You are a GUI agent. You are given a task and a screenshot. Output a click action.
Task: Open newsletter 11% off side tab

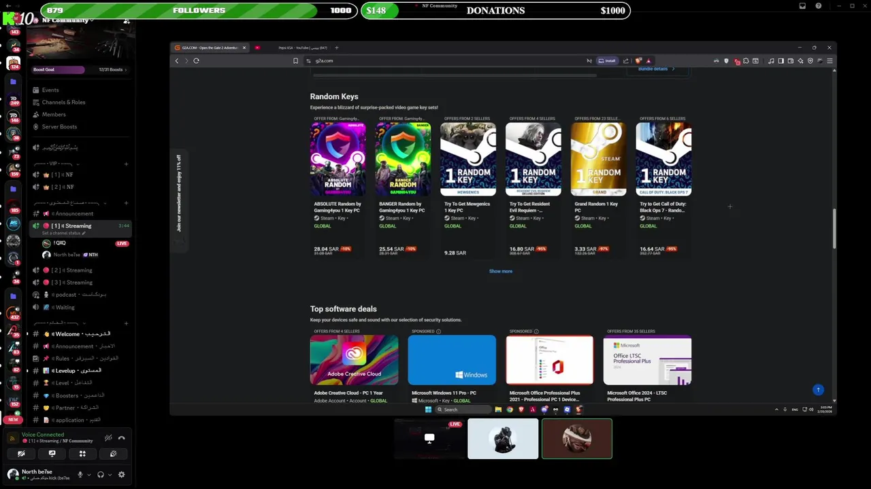179,202
